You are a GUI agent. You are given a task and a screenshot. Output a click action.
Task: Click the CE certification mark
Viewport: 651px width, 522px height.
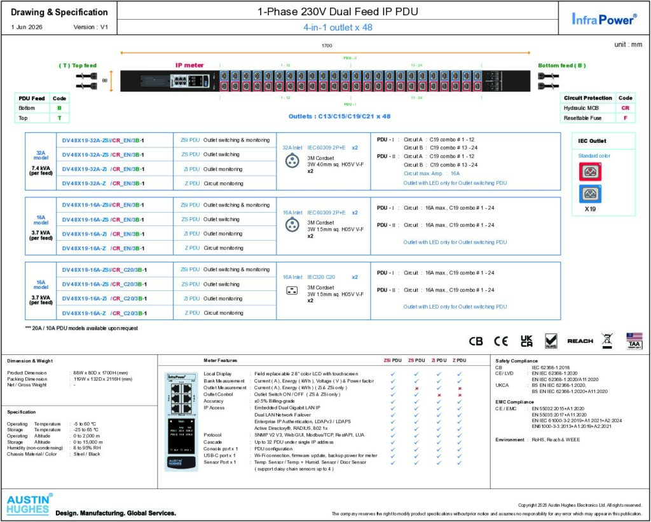(x=501, y=341)
